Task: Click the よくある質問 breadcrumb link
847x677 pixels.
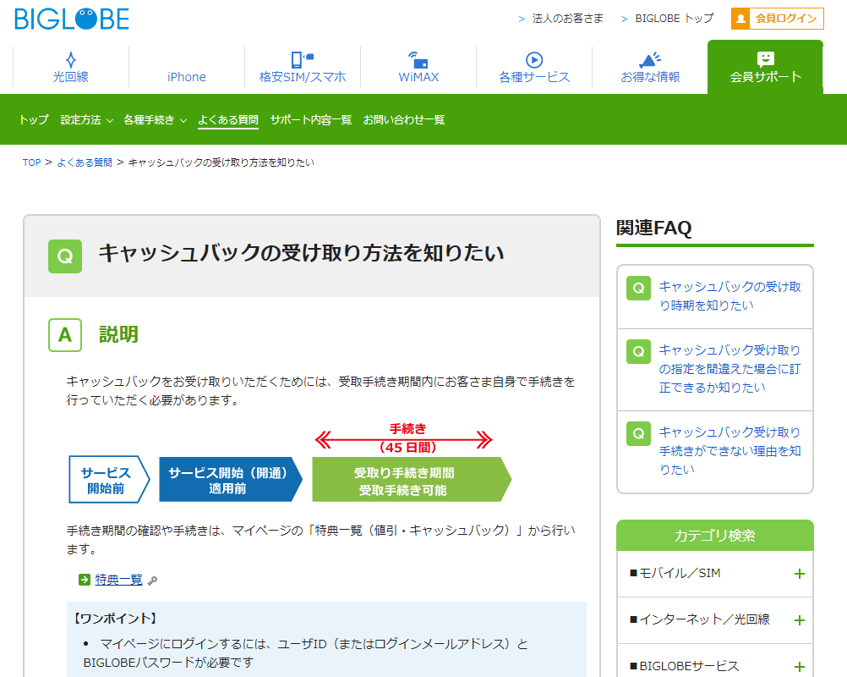Action: coord(85,162)
